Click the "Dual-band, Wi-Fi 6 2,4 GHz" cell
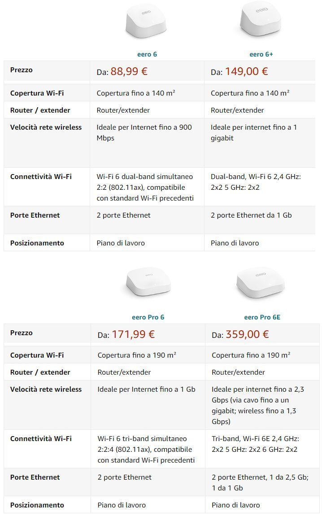The image size is (322, 516). coord(256,182)
